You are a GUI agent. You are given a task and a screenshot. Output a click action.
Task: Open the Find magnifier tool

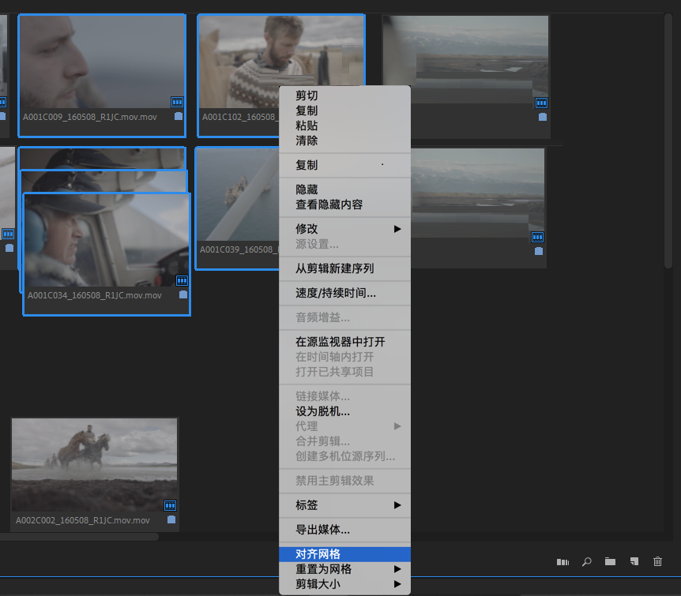coord(587,562)
